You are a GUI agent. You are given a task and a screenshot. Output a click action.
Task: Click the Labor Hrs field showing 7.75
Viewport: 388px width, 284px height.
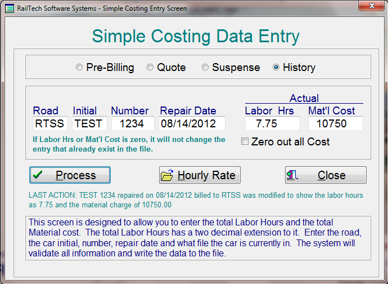click(x=273, y=123)
